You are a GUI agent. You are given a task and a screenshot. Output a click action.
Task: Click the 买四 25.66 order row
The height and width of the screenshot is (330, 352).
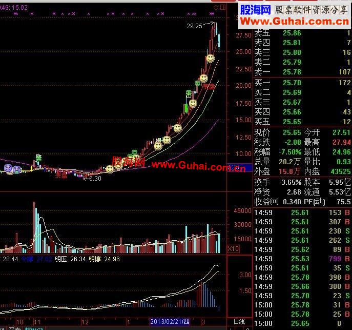click(302, 112)
